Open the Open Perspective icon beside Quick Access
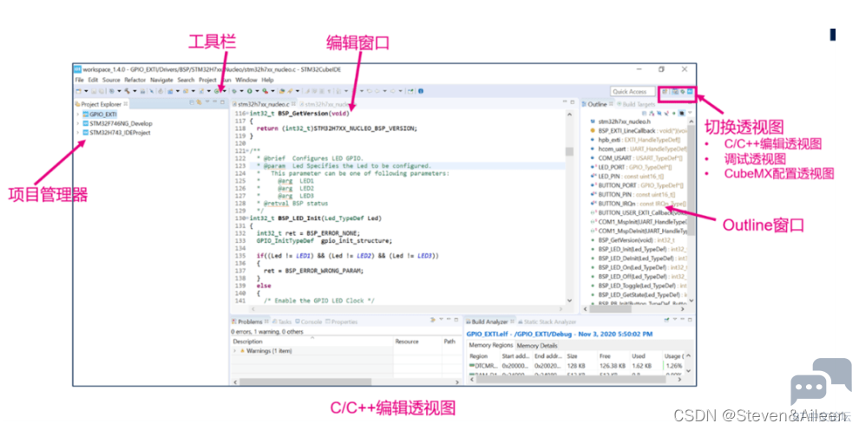The width and height of the screenshot is (859, 430). click(666, 91)
